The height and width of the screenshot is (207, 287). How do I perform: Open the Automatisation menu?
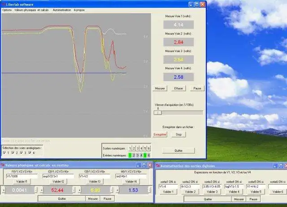coord(61,9)
